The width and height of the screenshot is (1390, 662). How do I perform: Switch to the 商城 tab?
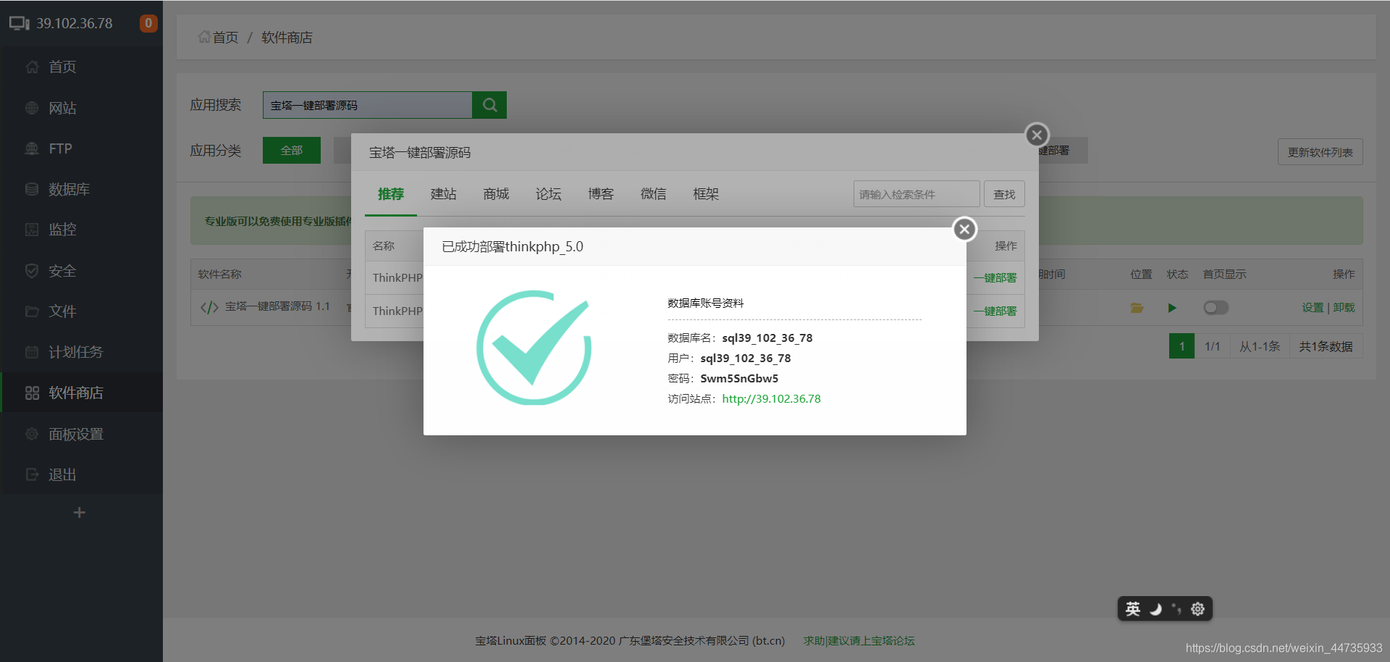(496, 194)
